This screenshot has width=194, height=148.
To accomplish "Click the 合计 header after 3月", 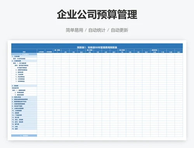I will (81, 52).
